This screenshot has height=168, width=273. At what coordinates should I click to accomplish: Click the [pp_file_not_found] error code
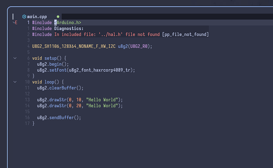185,34
